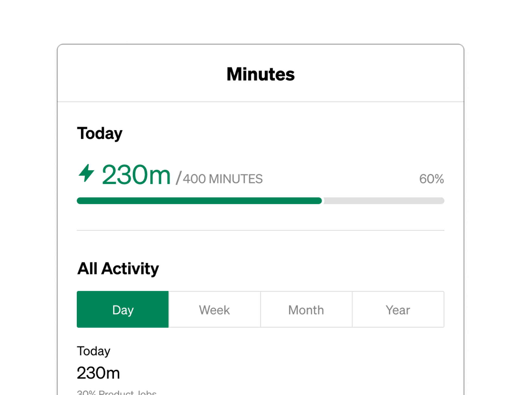Open the Month activity tab
Screen dimensions: 521x395
point(306,310)
